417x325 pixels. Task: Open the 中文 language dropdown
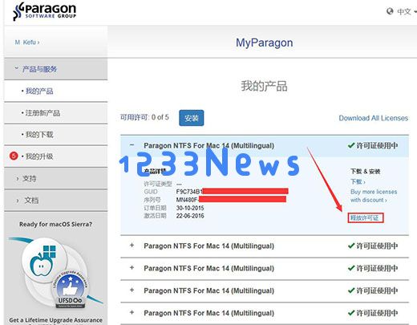(407, 11)
